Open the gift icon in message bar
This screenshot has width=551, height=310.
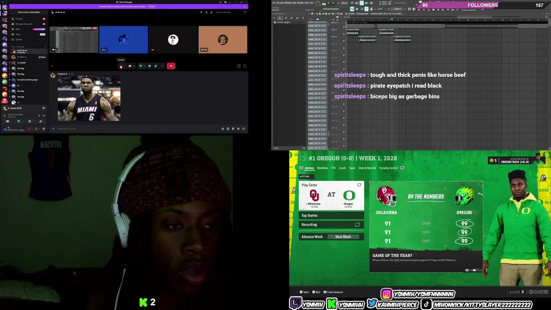[x=223, y=129]
